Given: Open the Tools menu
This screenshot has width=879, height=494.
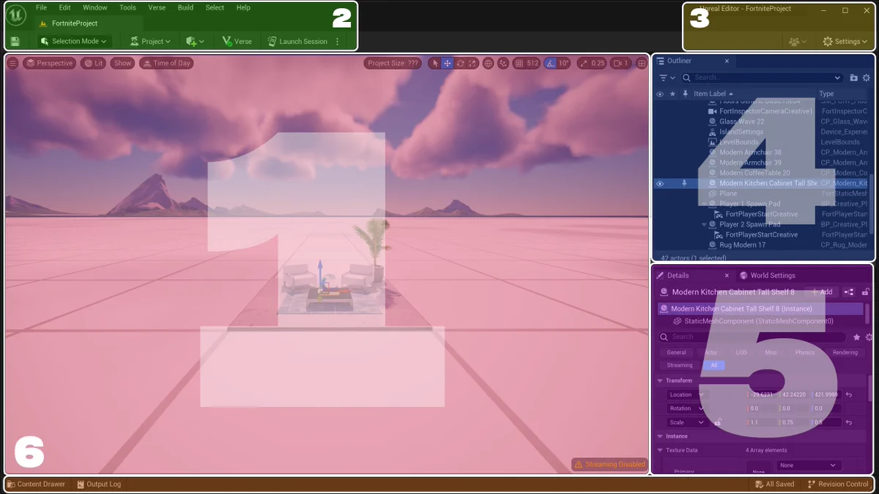Looking at the screenshot, I should tap(127, 7).
